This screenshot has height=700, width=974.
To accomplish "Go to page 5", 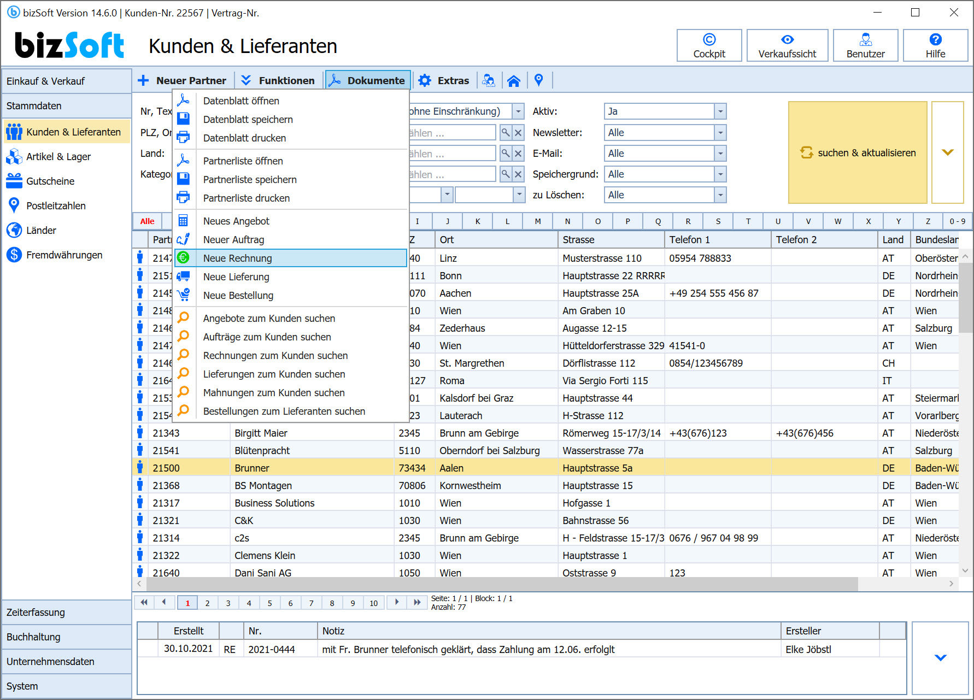I will pyautogui.click(x=269, y=603).
